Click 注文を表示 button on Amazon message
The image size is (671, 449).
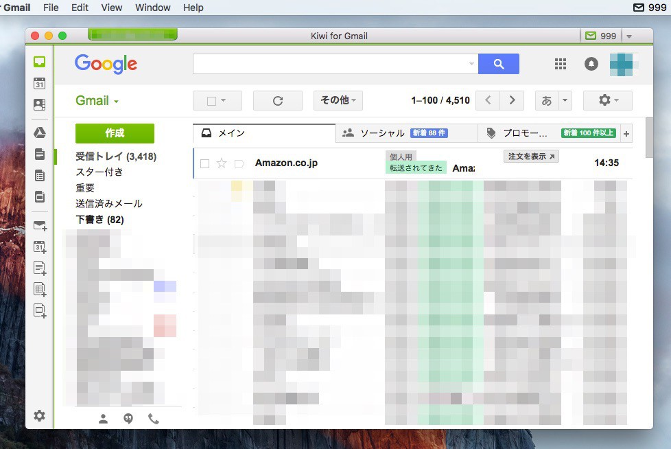[x=531, y=157]
